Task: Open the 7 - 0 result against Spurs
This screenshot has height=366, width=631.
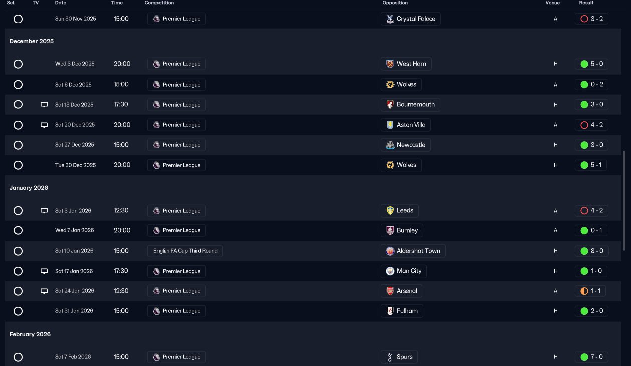Action: 591,357
